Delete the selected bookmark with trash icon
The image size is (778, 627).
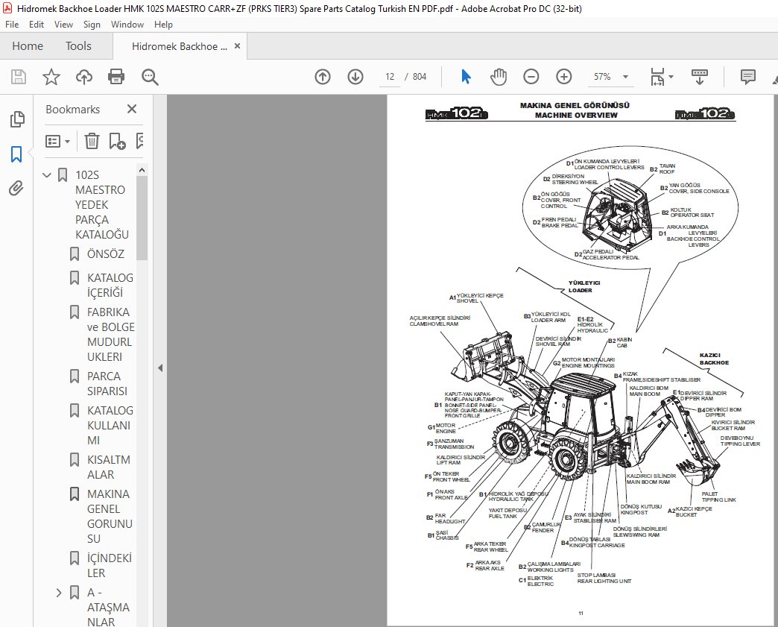[92, 142]
